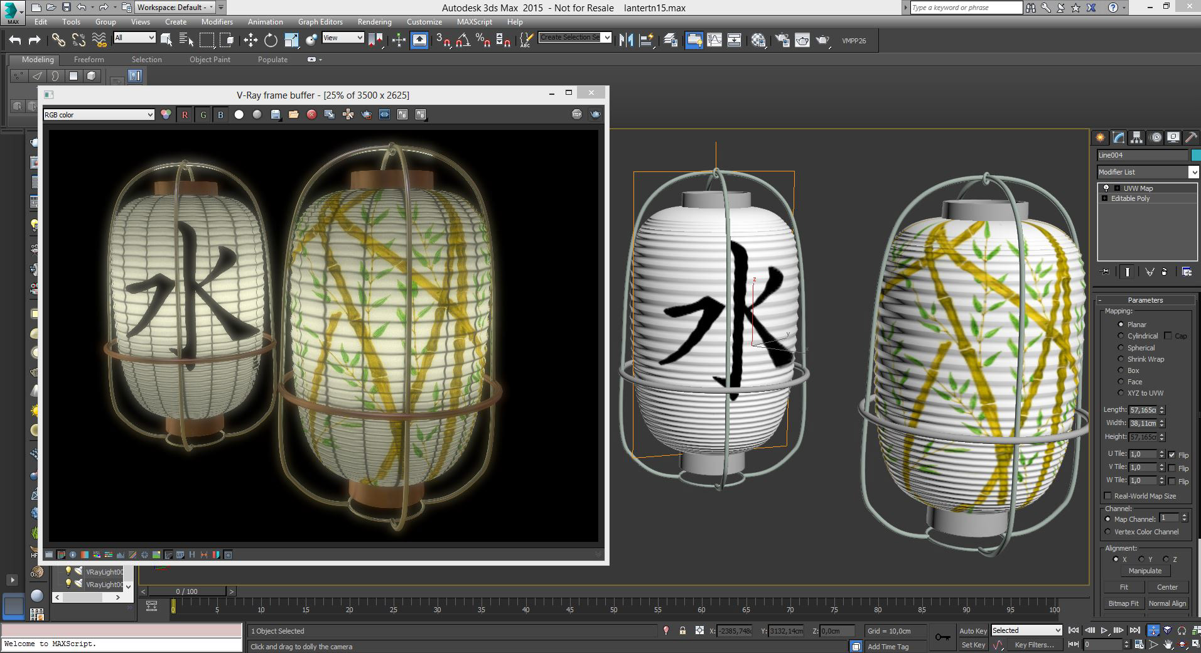
Task: Open the Curve Editor from the toolbar
Action: [x=714, y=41]
